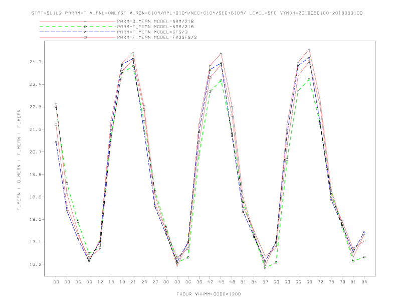This screenshot has width=397, height=307.
Task: Select legend label PARM=O_MEAN MODEL=NAM/218
Action: 155,21
